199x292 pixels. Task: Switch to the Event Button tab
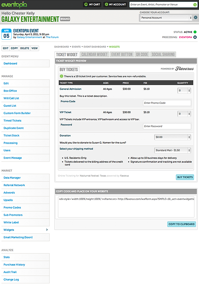tap(122, 55)
